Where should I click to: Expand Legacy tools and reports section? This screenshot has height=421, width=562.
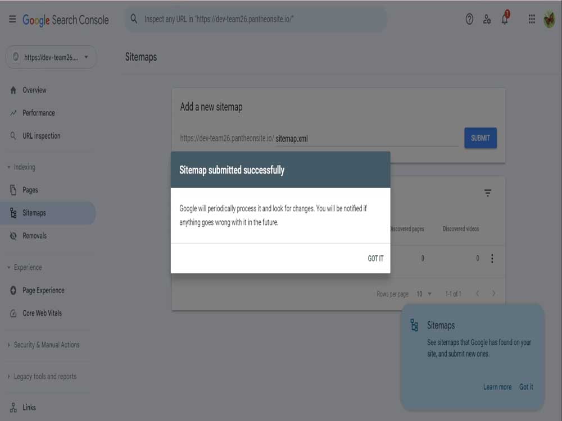[42, 377]
